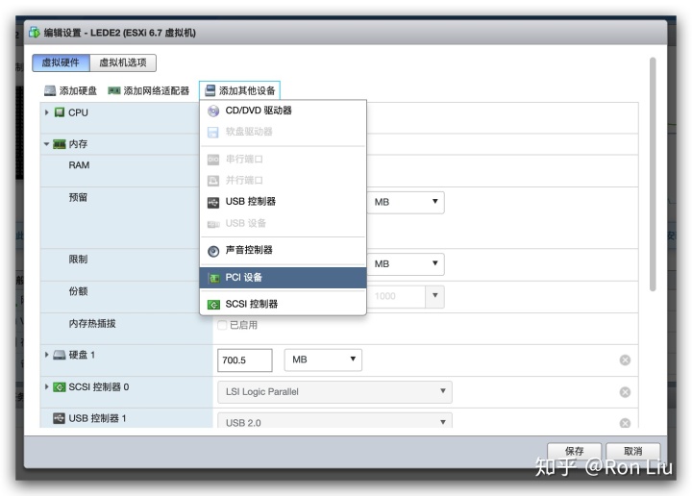
Task: Click the 硬盘 1 size field 700.5
Action: [245, 360]
